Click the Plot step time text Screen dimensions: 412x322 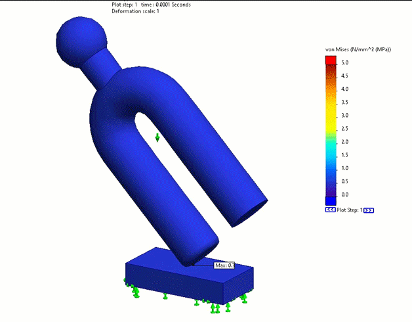[x=152, y=5]
